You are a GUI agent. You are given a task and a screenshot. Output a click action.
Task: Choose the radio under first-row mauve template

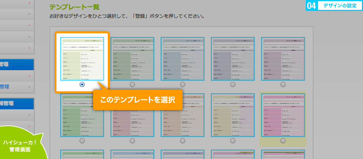pyautogui.click(x=283, y=84)
